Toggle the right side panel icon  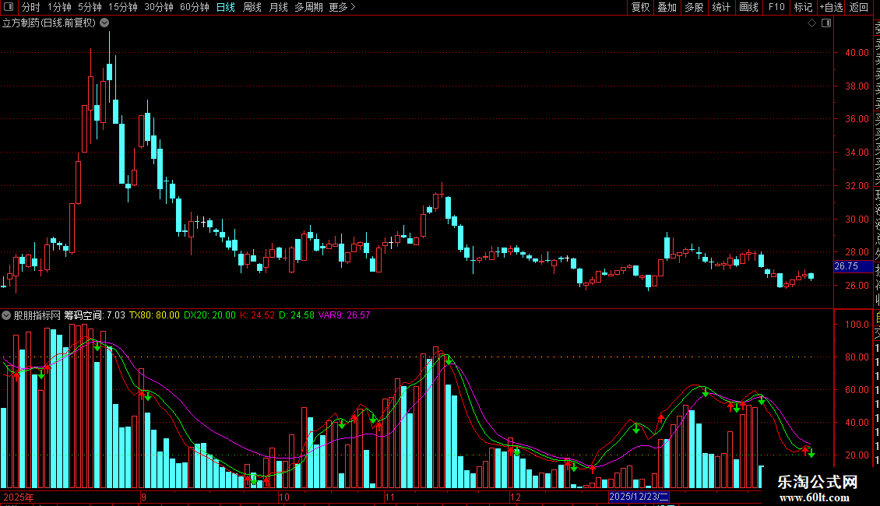pos(826,23)
